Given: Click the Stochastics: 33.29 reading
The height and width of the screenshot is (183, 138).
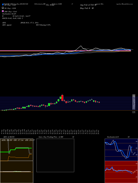Looking at the screenshot, I should click(x=9, y=14).
